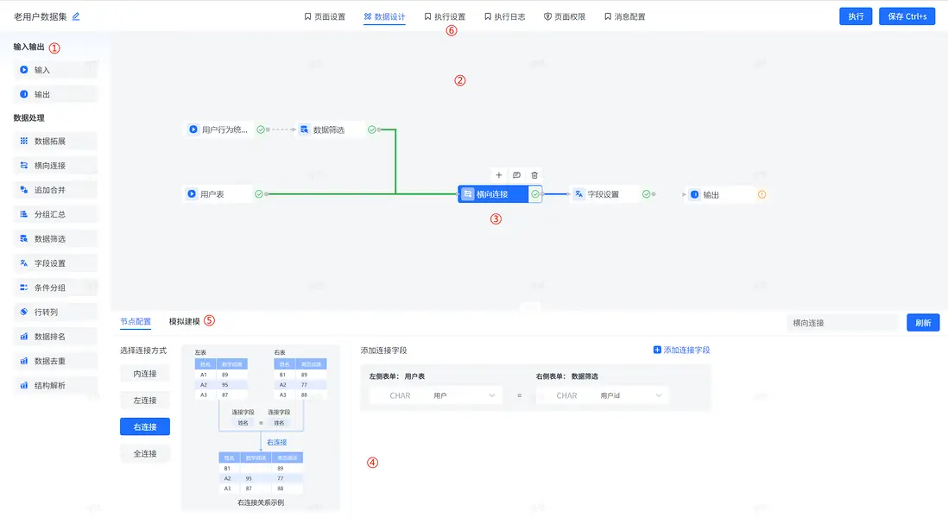Select the 输入 node in sidebar
This screenshot has height=518, width=948.
(x=55, y=70)
